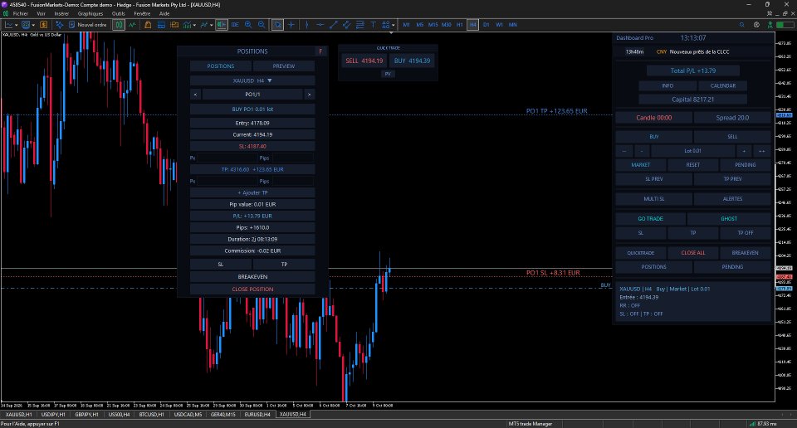
Task: Select the Fibonacci retracement tool
Action: pyautogui.click(x=359, y=24)
